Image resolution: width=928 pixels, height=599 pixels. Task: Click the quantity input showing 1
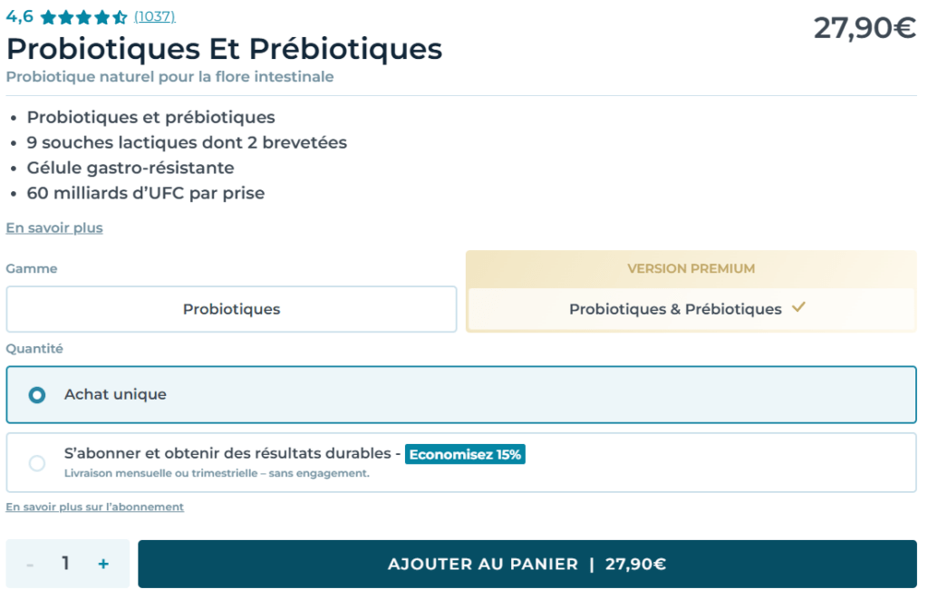65,563
